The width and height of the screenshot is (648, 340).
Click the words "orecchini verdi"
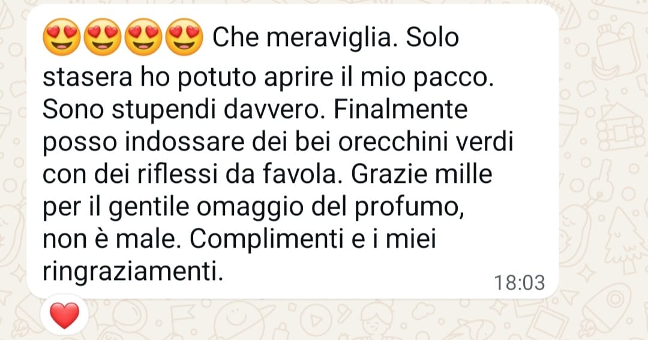[x=425, y=142]
